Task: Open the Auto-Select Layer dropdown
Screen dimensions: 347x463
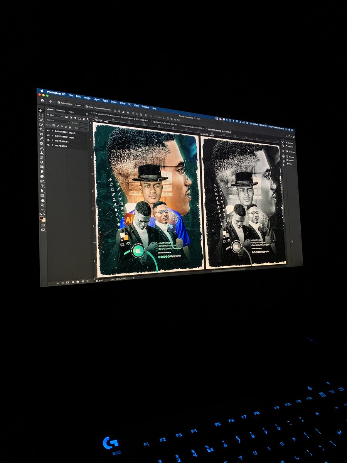Action: click(x=79, y=106)
